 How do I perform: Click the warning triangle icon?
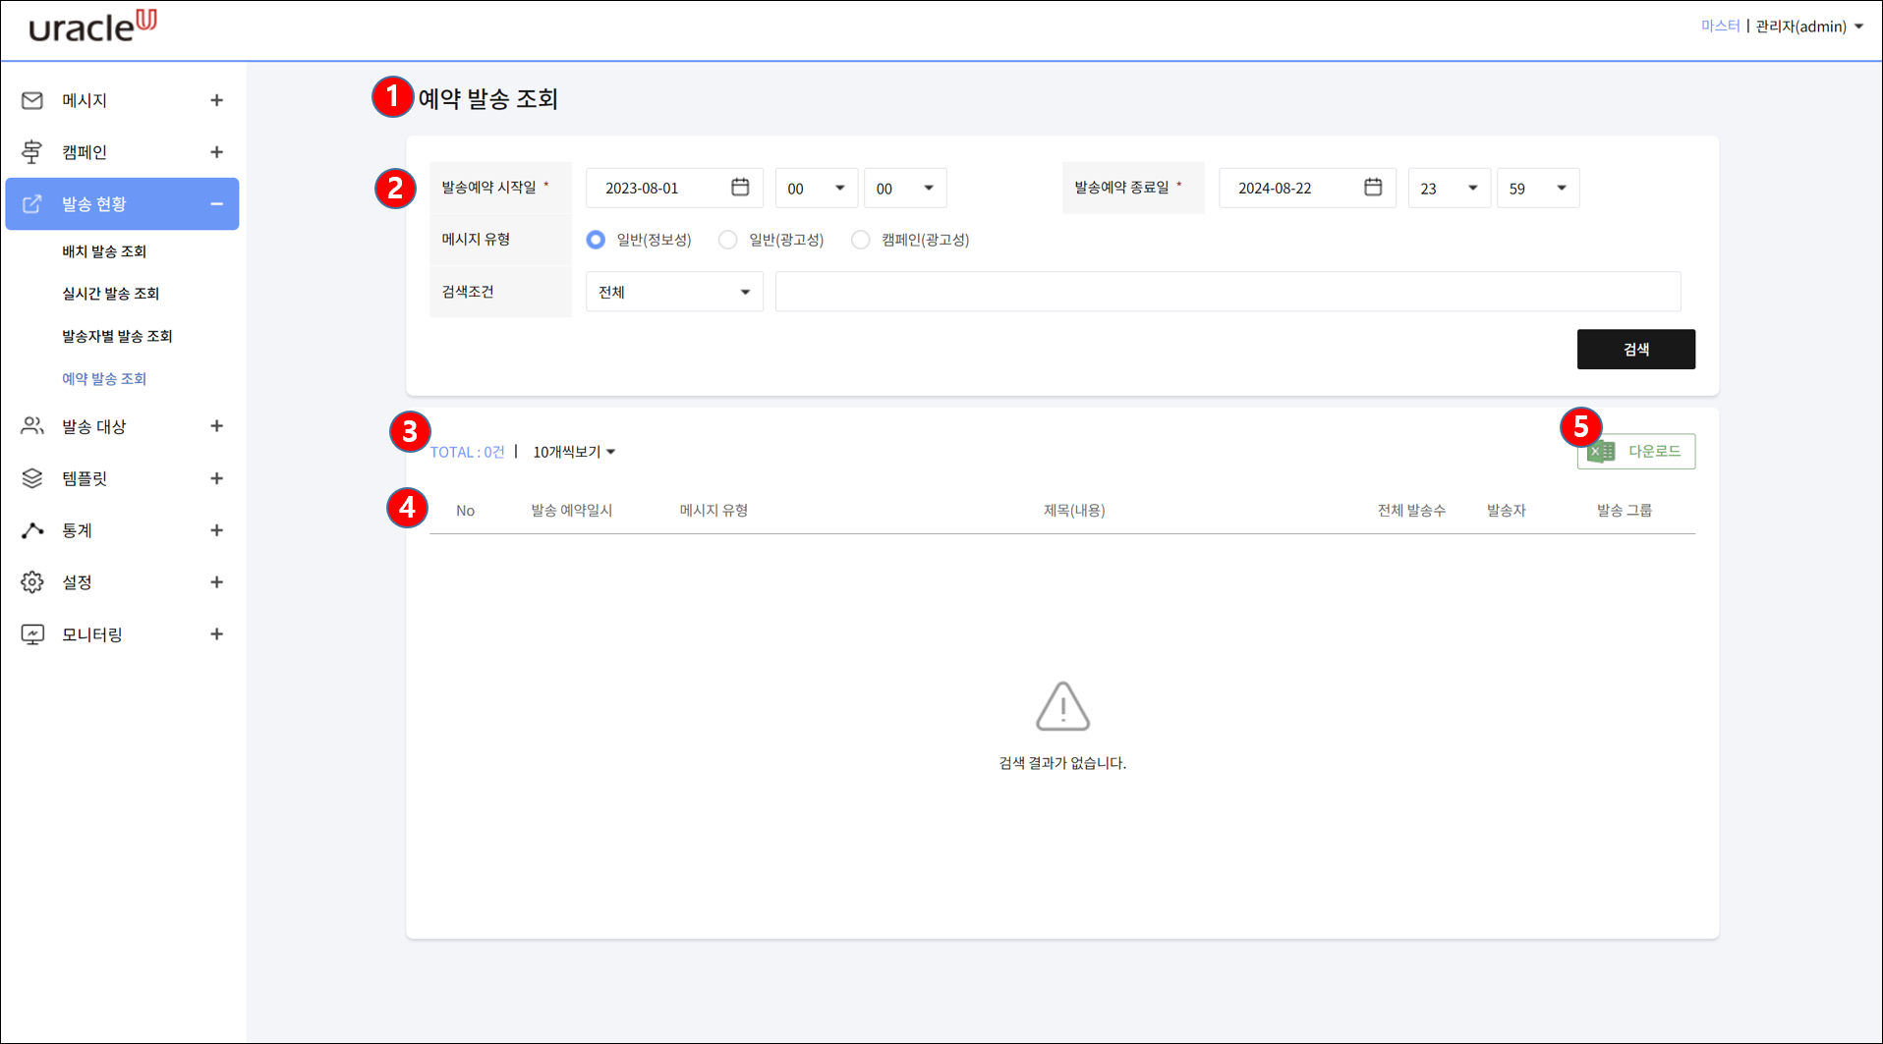point(1062,706)
